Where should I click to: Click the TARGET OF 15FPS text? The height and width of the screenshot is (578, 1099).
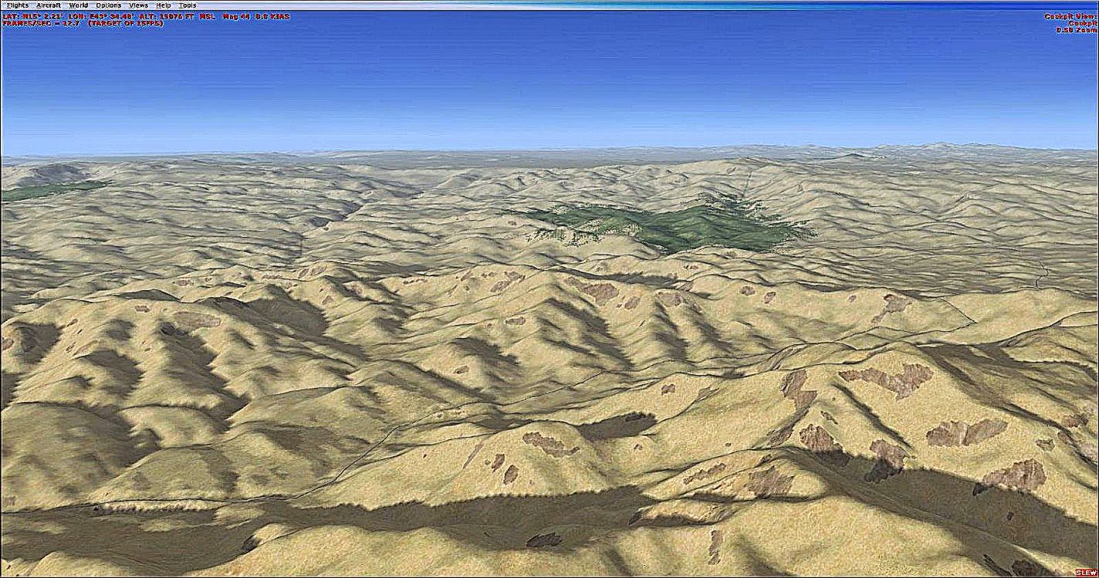pyautogui.click(x=127, y=22)
